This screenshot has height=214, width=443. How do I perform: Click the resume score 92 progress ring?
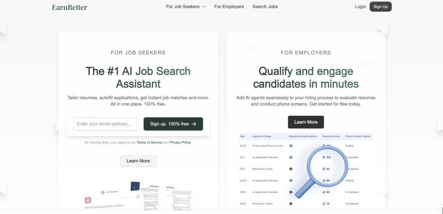324,169
